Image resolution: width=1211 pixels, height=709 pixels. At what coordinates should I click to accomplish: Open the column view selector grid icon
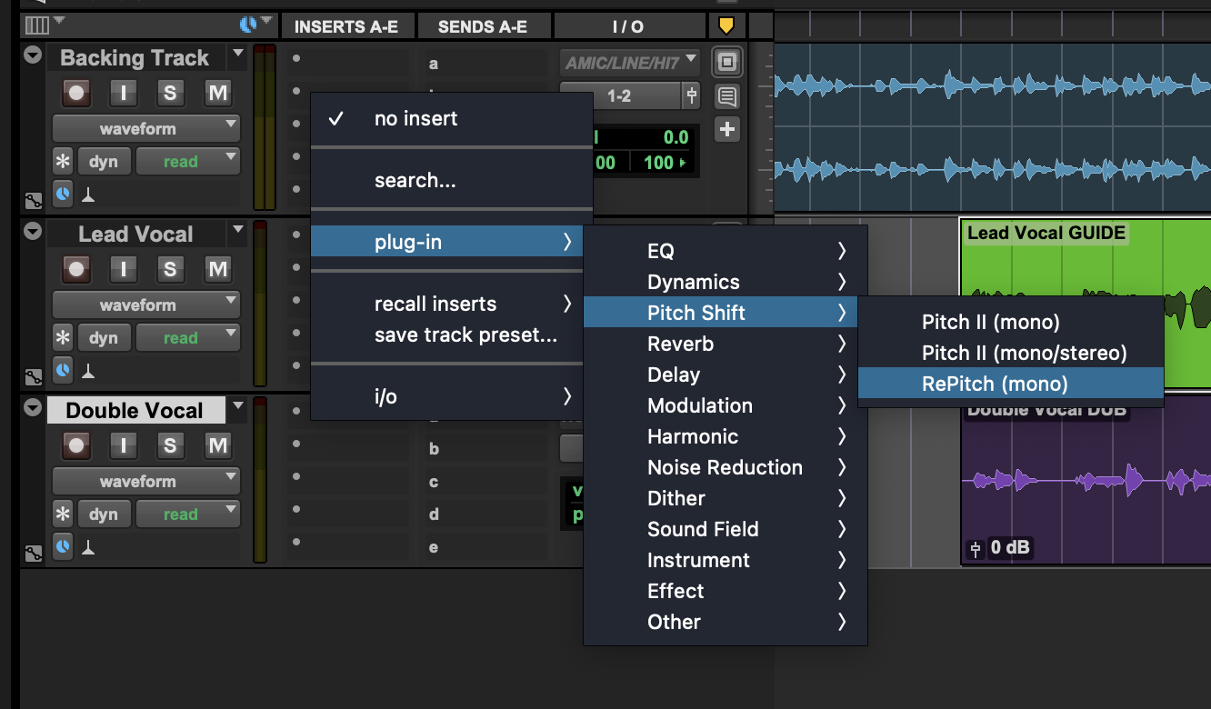click(x=36, y=25)
